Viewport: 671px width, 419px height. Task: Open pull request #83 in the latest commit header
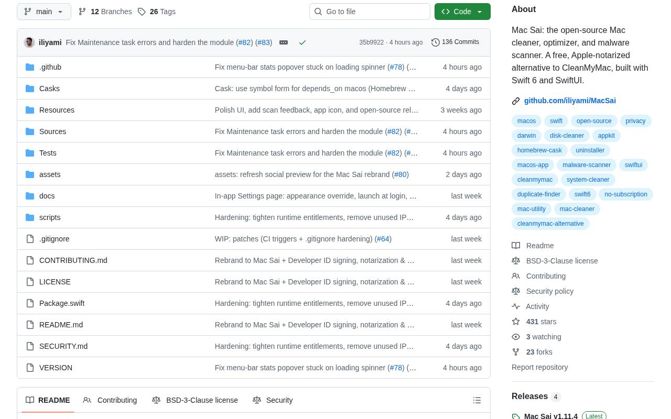click(264, 42)
